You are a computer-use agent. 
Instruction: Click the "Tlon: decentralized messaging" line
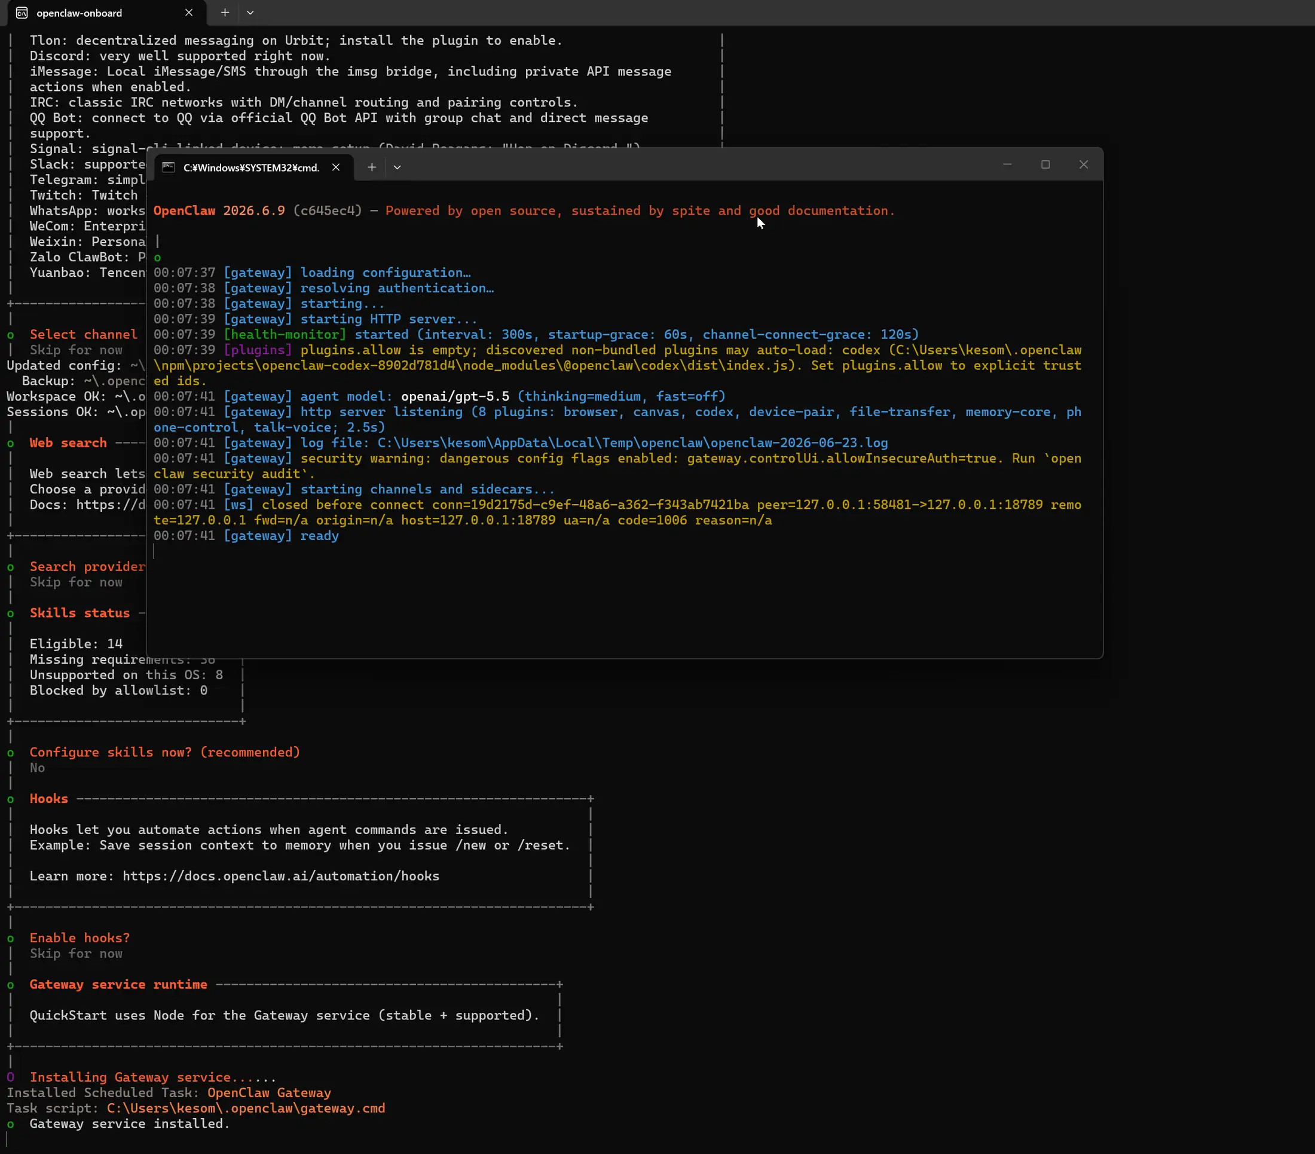click(x=296, y=41)
